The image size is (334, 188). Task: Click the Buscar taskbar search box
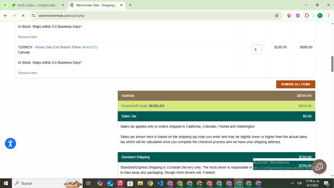click(47, 183)
